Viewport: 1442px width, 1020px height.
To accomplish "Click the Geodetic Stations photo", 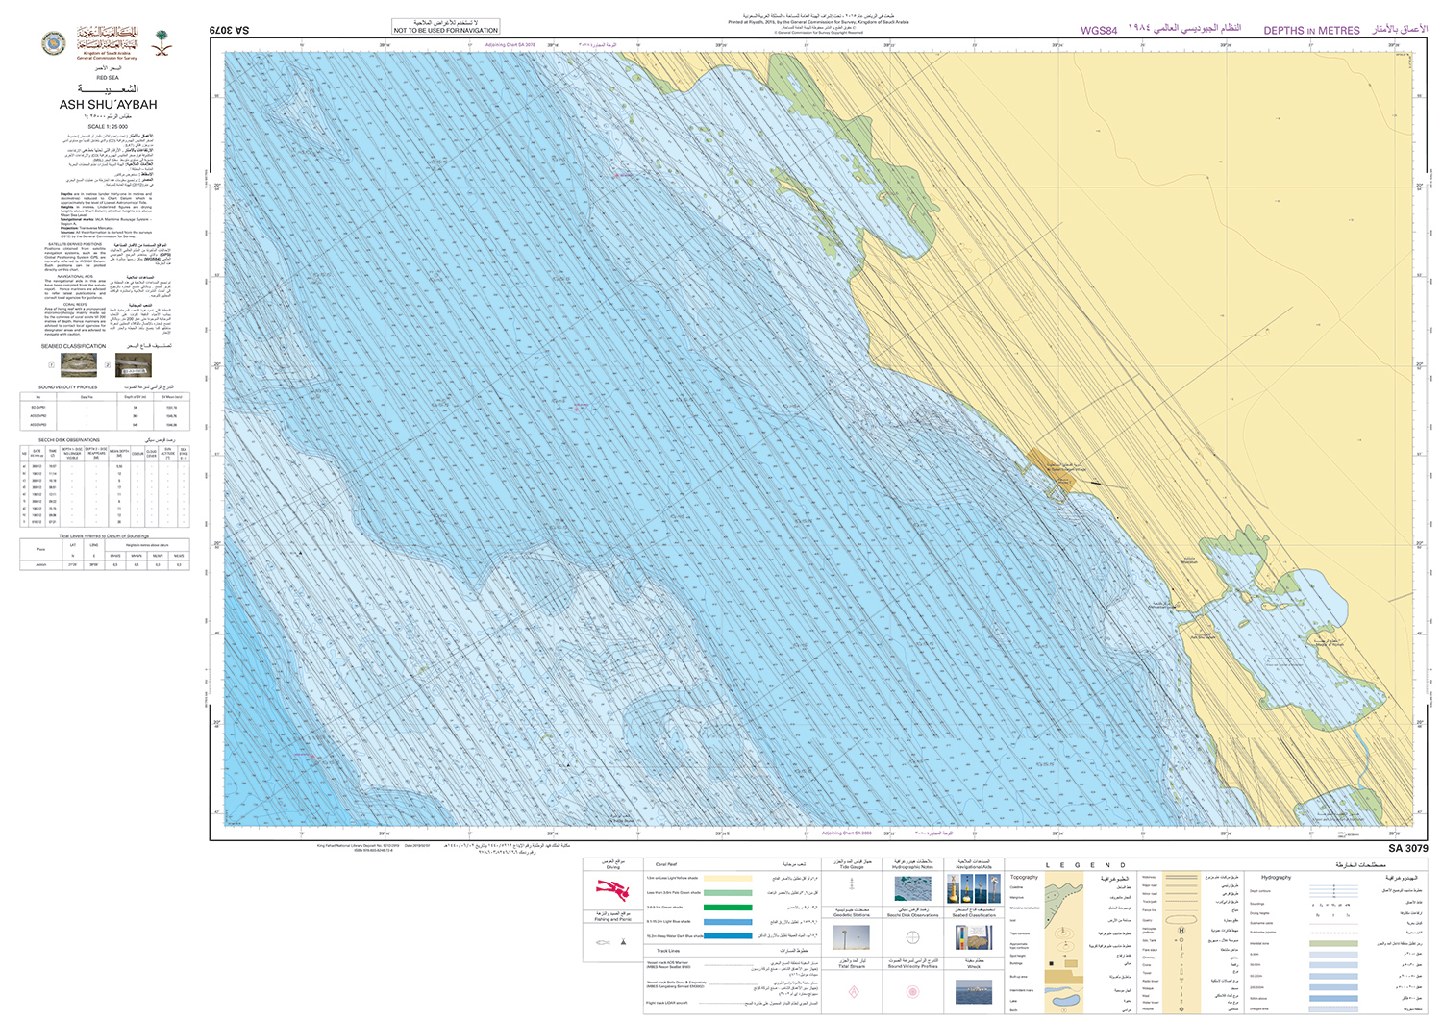I will (x=851, y=937).
